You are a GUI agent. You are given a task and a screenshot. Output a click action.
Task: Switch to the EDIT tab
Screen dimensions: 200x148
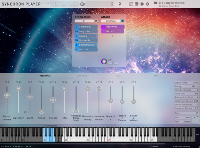click(x=119, y=76)
